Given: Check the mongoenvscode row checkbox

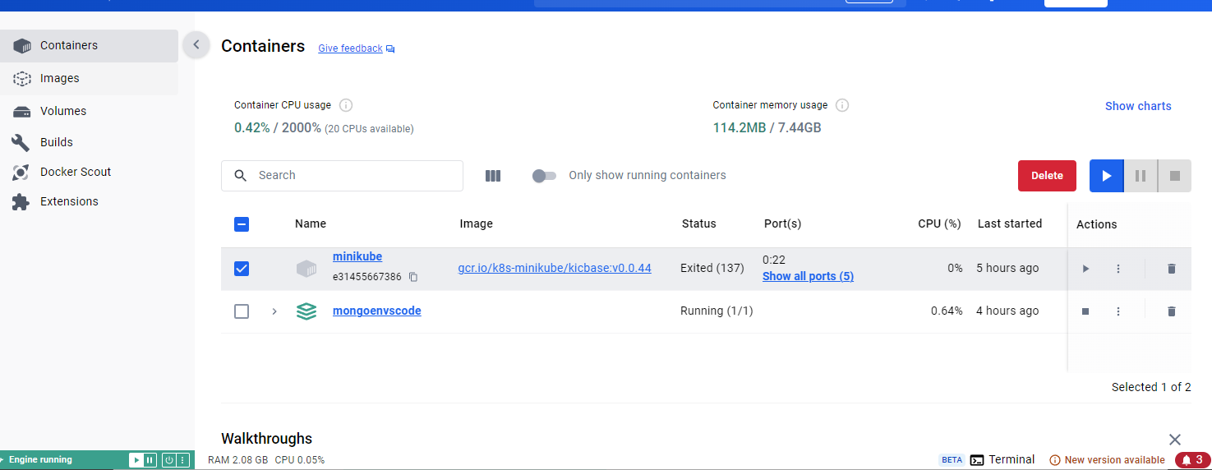Looking at the screenshot, I should 242,311.
